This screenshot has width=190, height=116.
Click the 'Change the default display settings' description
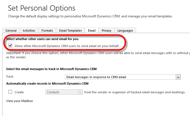coord(90,16)
